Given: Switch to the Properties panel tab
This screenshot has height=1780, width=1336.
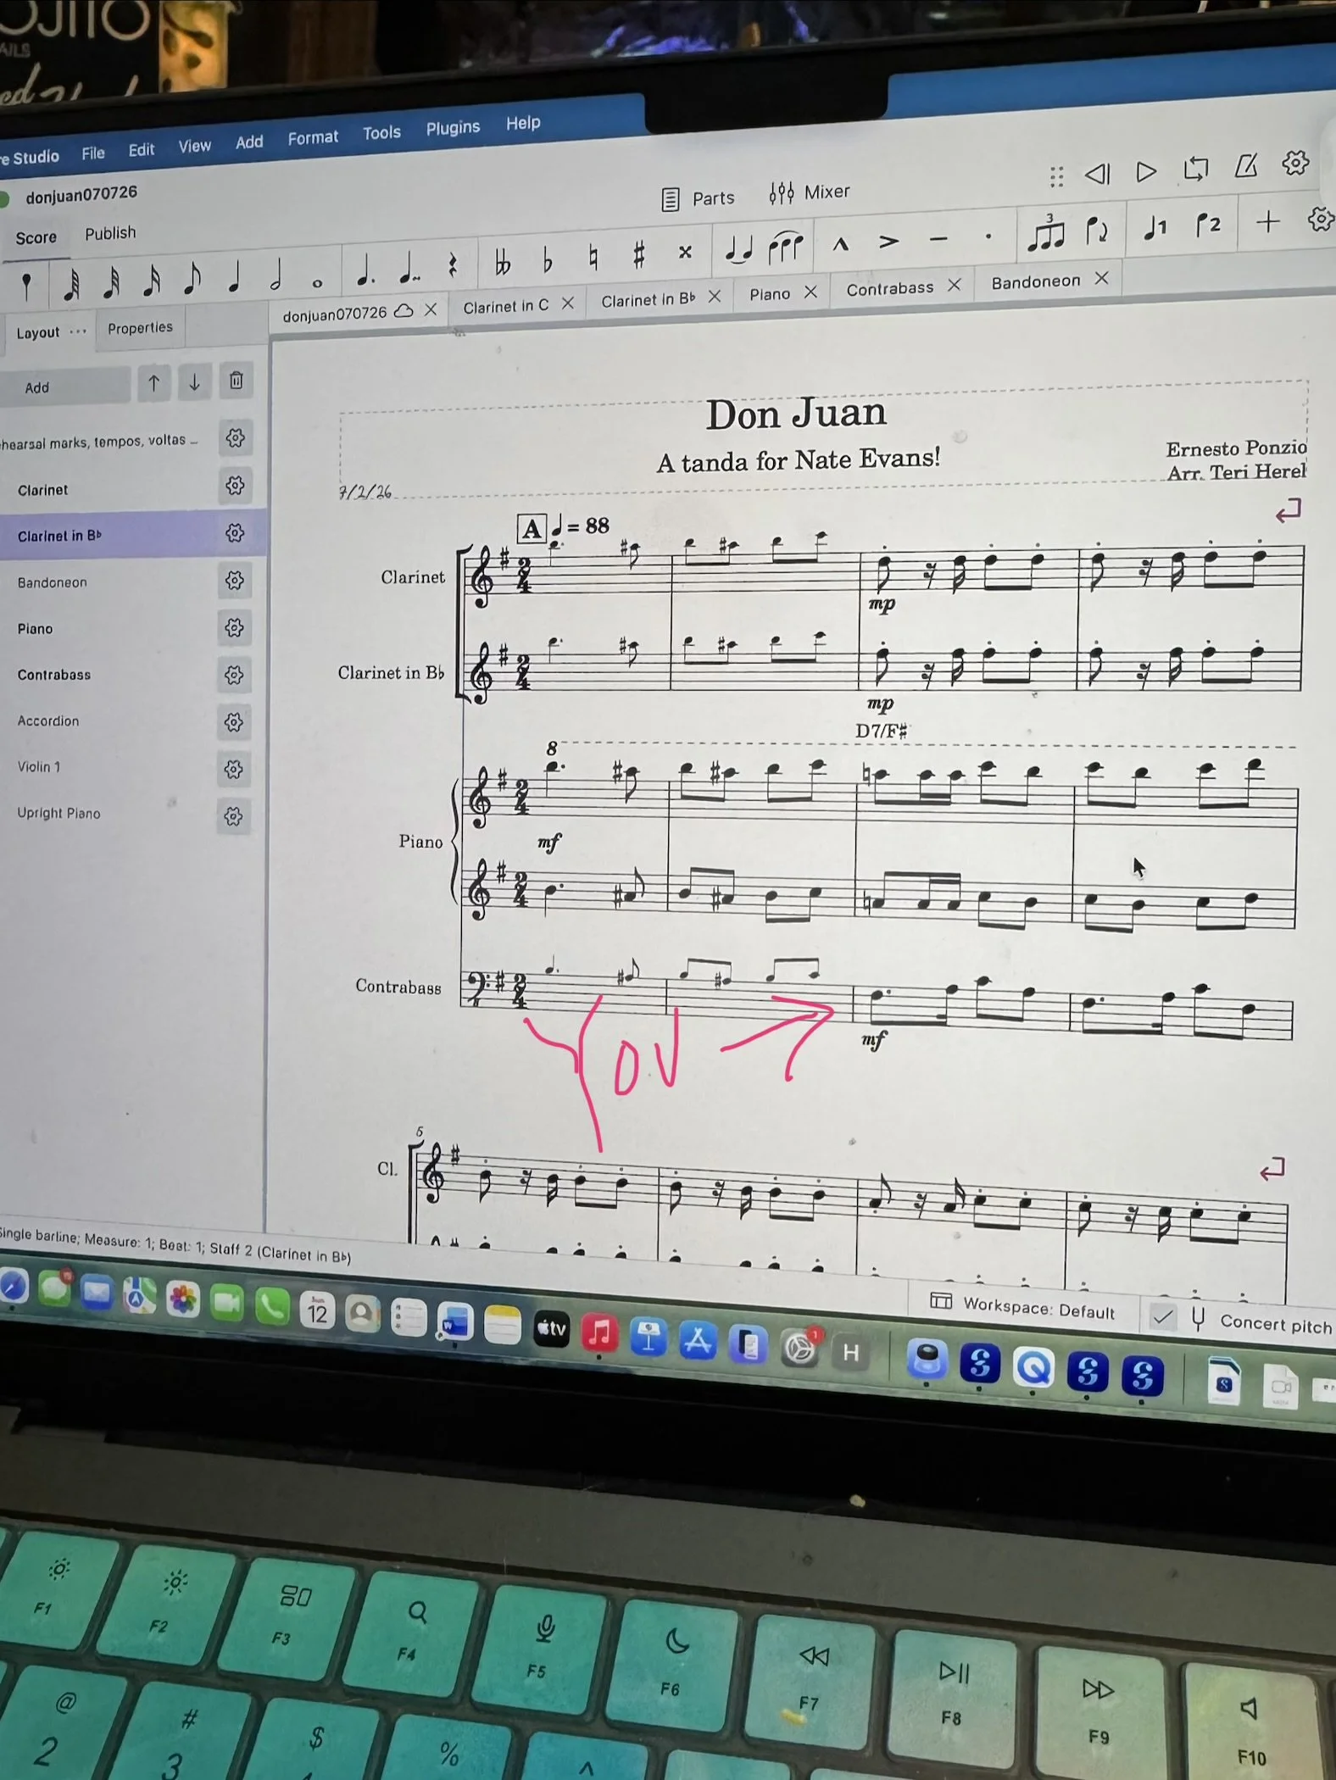Looking at the screenshot, I should coord(140,328).
